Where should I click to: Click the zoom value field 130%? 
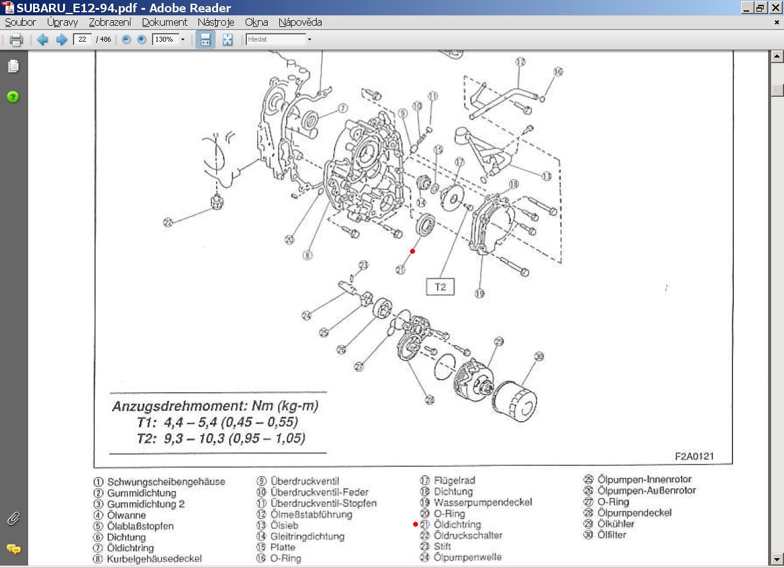click(x=165, y=40)
